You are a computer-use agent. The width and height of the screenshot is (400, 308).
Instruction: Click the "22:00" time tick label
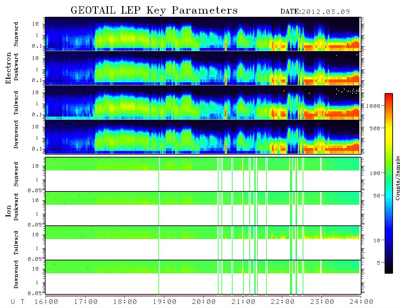point(283,302)
